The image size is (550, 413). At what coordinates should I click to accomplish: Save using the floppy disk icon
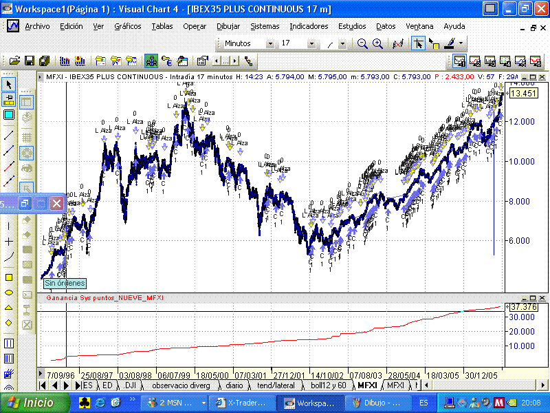click(30, 61)
